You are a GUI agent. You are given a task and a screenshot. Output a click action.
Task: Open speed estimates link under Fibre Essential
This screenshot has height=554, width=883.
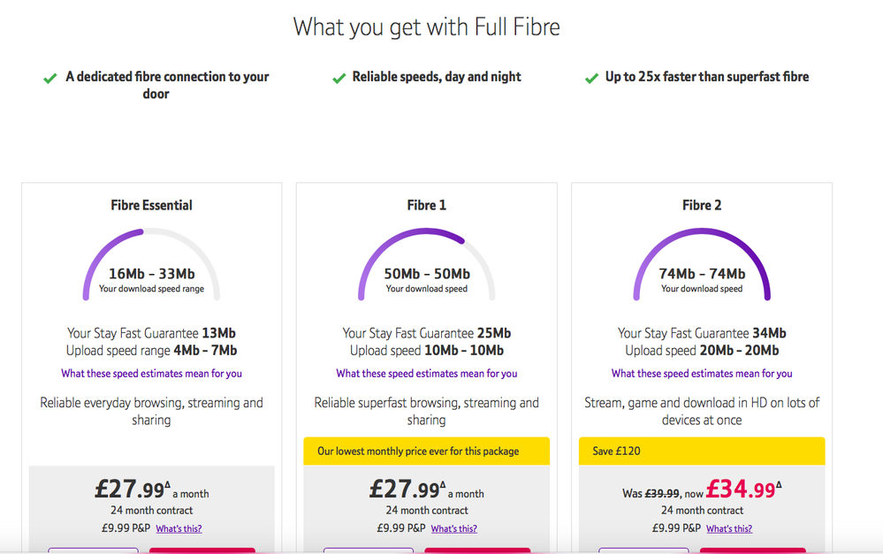(151, 374)
